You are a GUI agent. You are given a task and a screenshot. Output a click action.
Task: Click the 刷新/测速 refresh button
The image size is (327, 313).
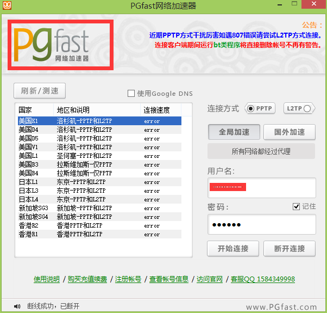coord(40,91)
